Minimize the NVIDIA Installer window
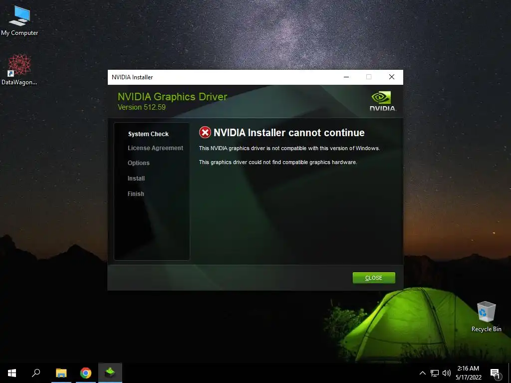 pyautogui.click(x=346, y=77)
